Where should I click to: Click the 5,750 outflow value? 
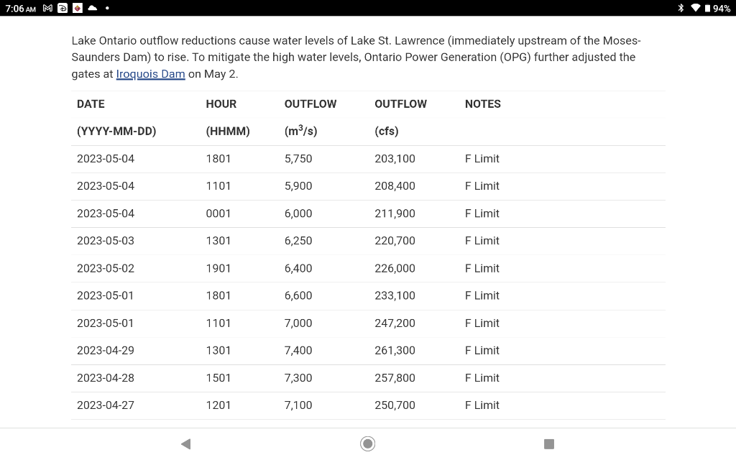pos(298,159)
